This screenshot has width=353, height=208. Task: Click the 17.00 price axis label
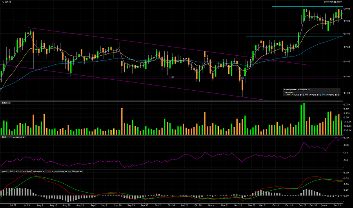tap(347, 47)
